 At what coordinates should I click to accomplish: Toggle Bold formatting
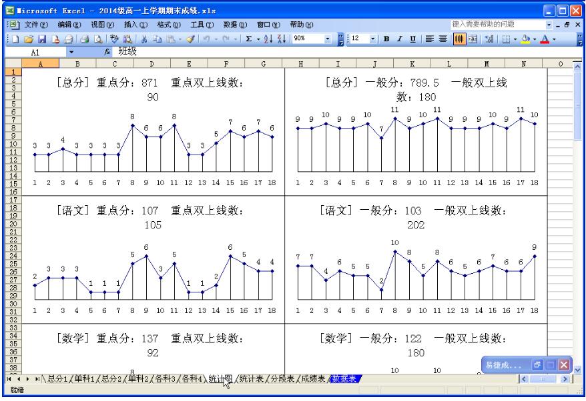386,39
